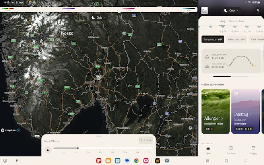This screenshot has width=264, height=165.
Task: Click the Mapbox info icon
Action: [18, 130]
